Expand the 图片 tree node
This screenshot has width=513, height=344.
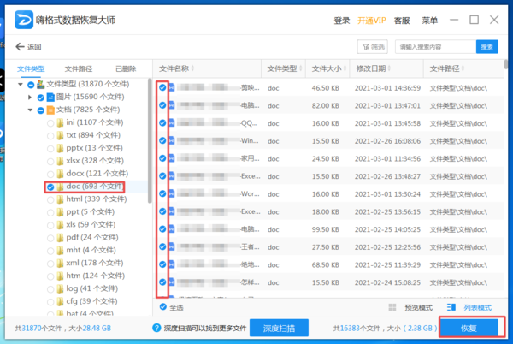30,97
